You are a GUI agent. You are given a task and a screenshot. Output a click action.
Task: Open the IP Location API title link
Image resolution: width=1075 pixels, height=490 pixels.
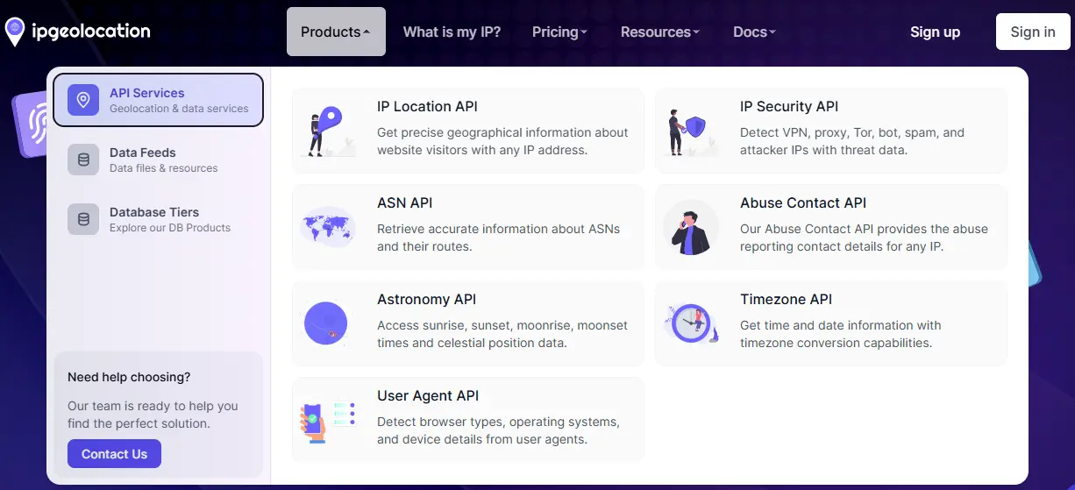427,107
